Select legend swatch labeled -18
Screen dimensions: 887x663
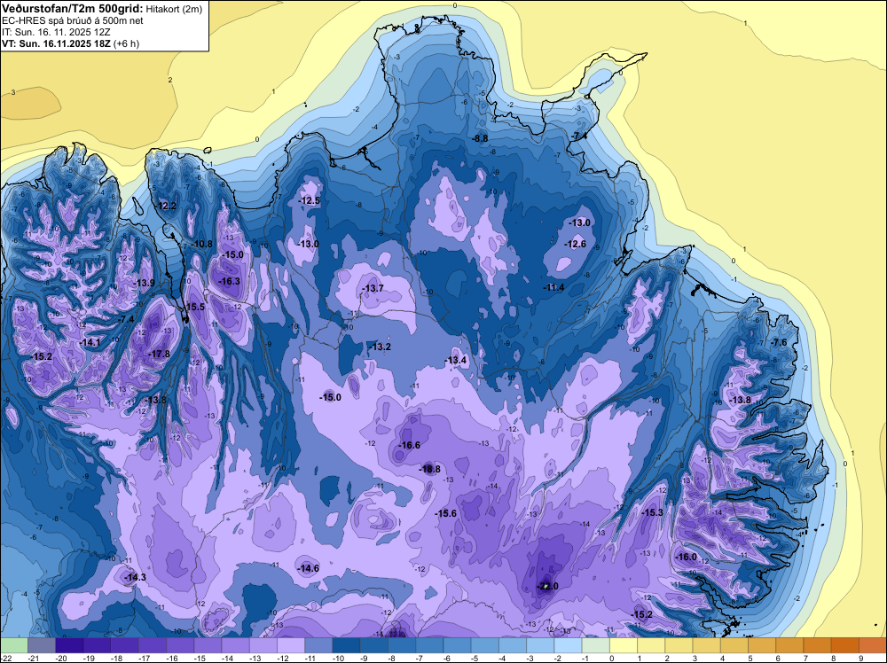(x=125, y=645)
